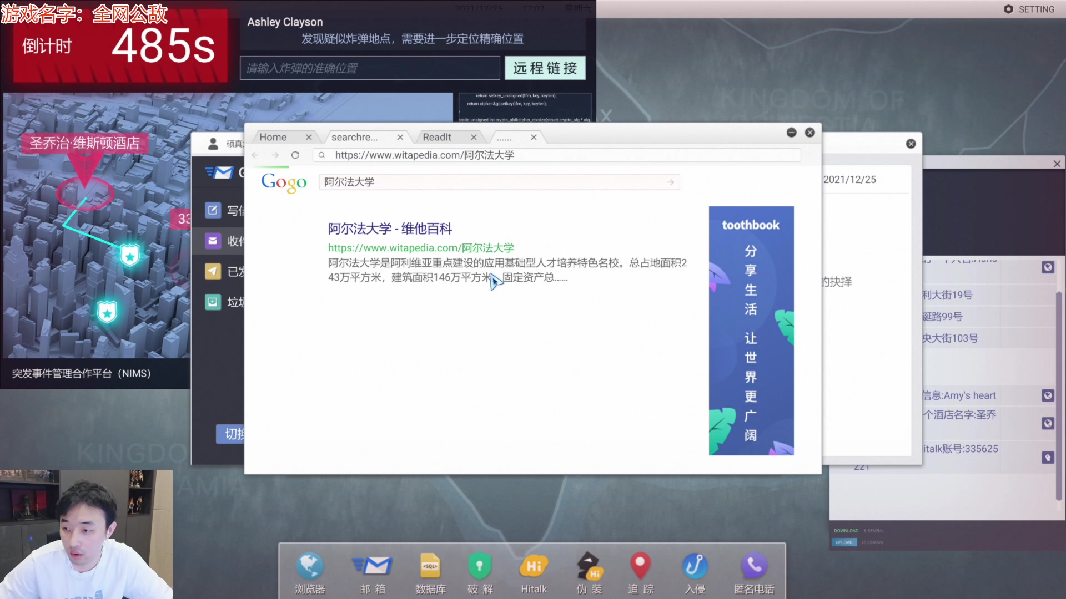This screenshot has width=1066, height=599.
Task: Select the Amy's heart info entry
Action: (959, 395)
